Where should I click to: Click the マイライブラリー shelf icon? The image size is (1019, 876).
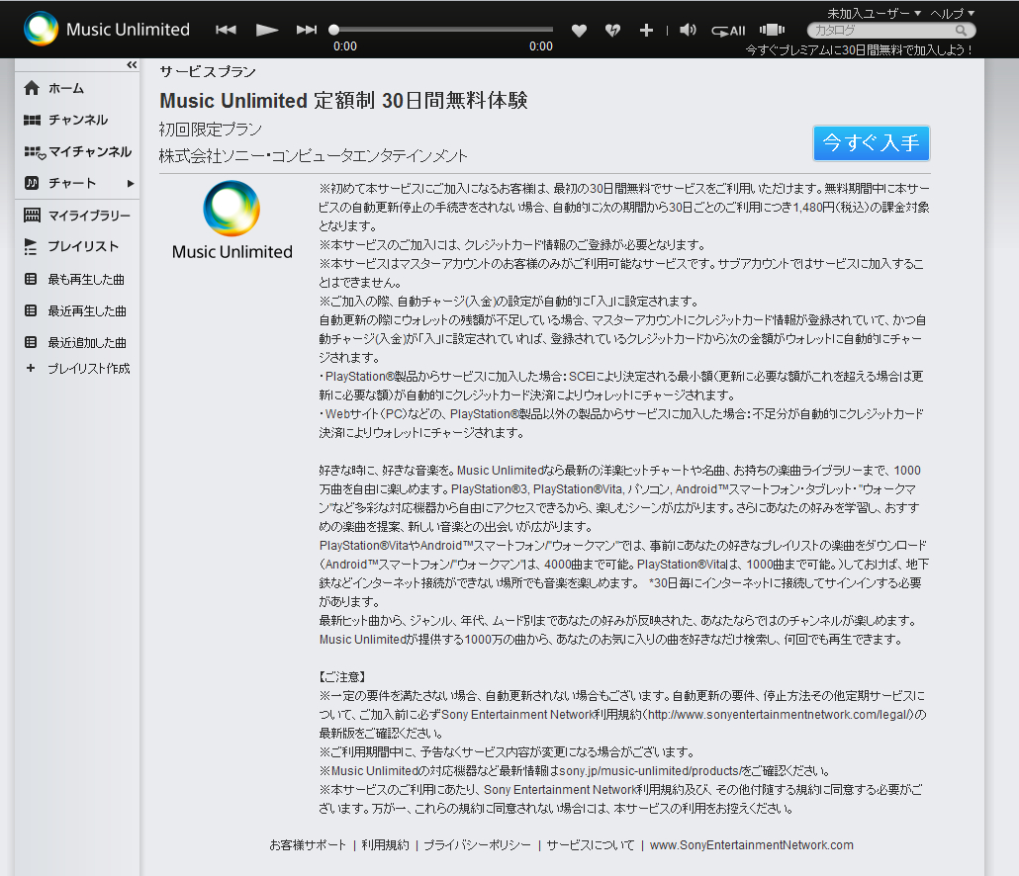pos(32,215)
